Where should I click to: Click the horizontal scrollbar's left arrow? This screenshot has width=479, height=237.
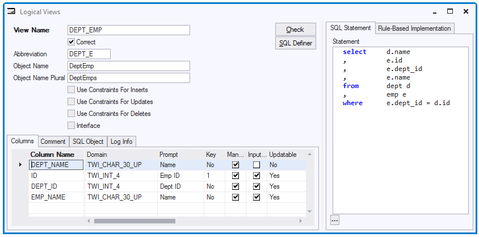(89, 221)
